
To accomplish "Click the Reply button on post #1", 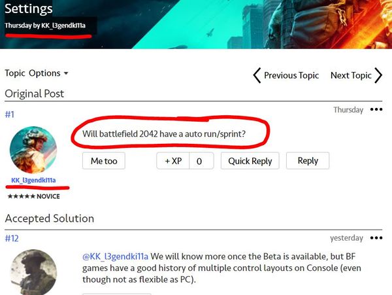I will coord(308,161).
